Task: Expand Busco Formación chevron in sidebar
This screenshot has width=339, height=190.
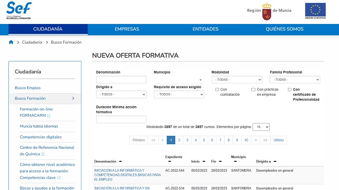Action: pos(73,98)
